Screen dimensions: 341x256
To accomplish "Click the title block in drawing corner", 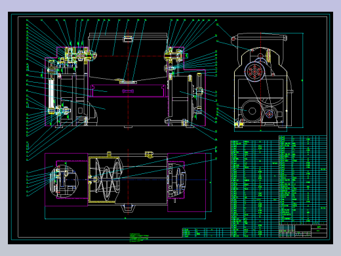I will pyautogui.click(x=303, y=230).
